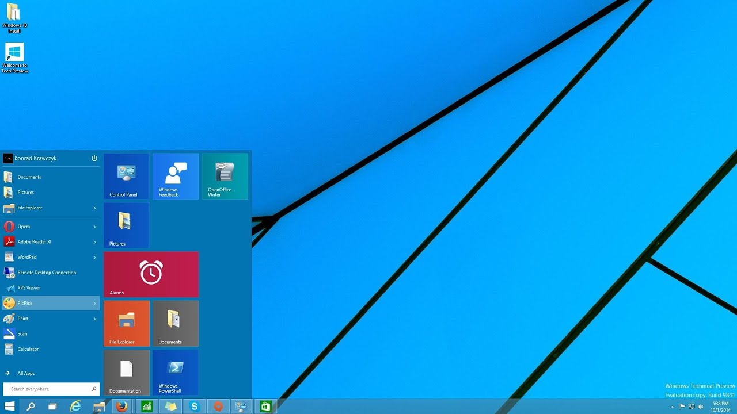Open the clock showing 5:38 PM

point(720,407)
